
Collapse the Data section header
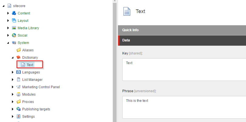pyautogui.click(x=182, y=40)
